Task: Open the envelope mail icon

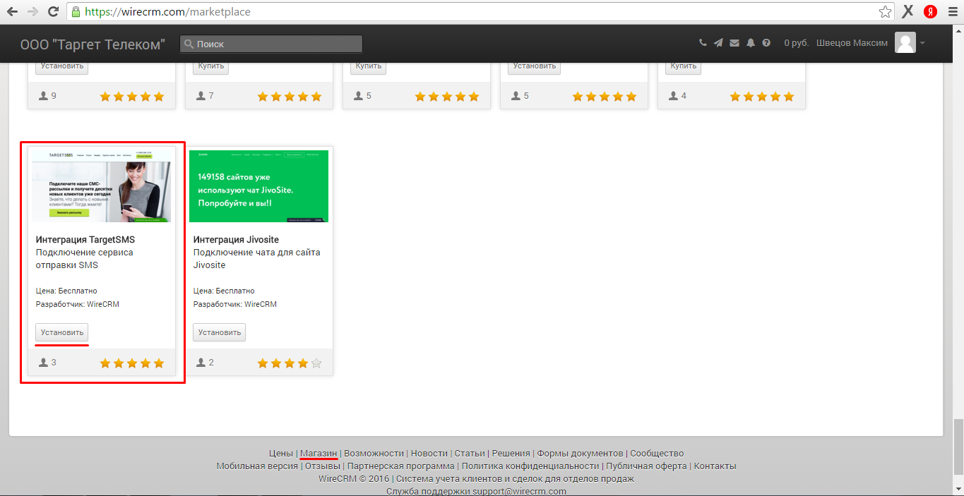Action: [734, 43]
